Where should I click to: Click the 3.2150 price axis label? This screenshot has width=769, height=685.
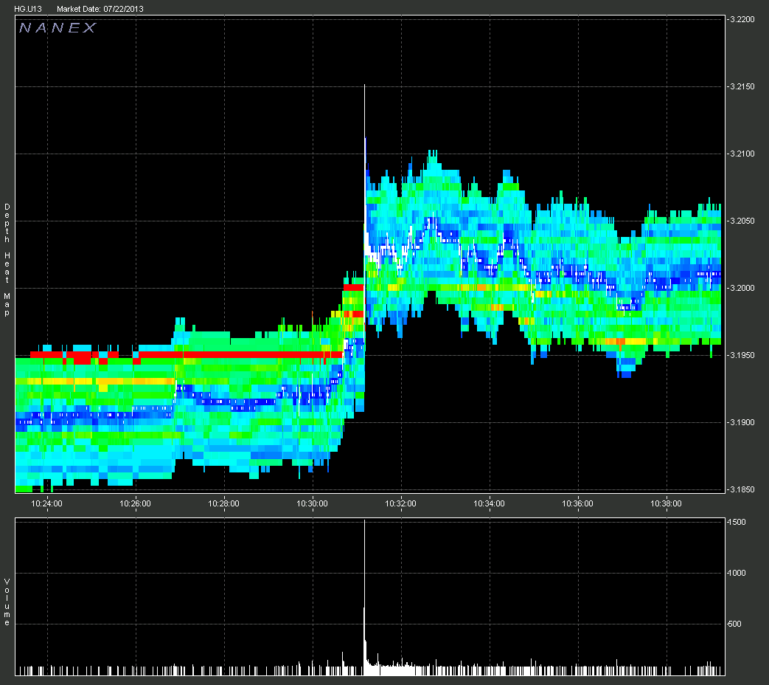742,86
